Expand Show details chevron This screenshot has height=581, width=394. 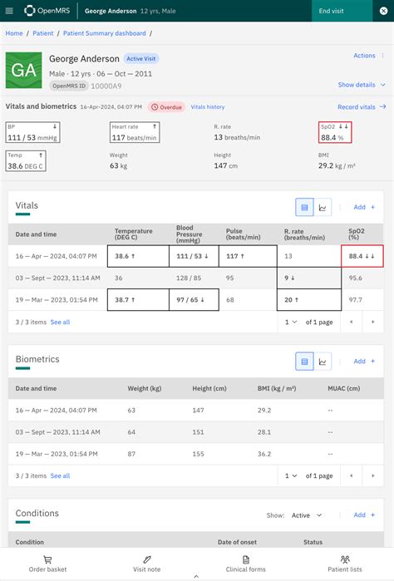click(x=383, y=85)
